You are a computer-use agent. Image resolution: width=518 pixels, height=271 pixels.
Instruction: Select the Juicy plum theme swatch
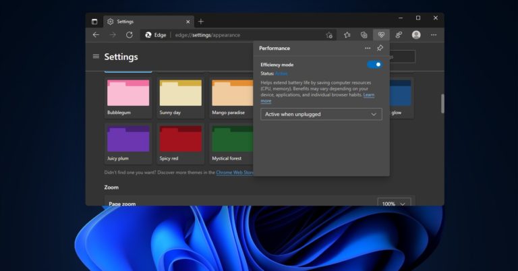128,139
